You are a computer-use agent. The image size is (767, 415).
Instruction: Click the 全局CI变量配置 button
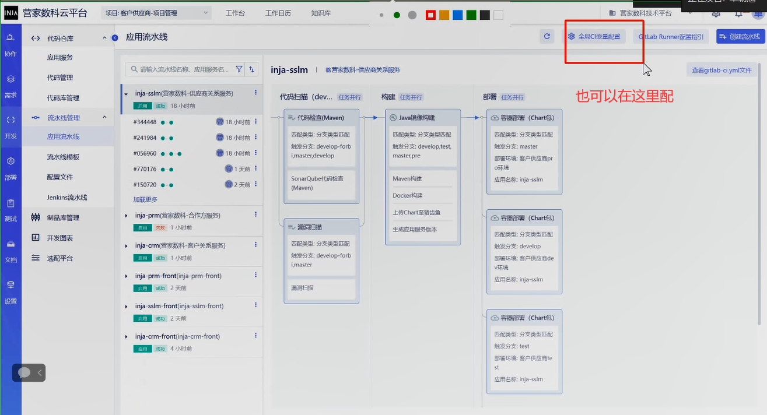click(x=594, y=37)
